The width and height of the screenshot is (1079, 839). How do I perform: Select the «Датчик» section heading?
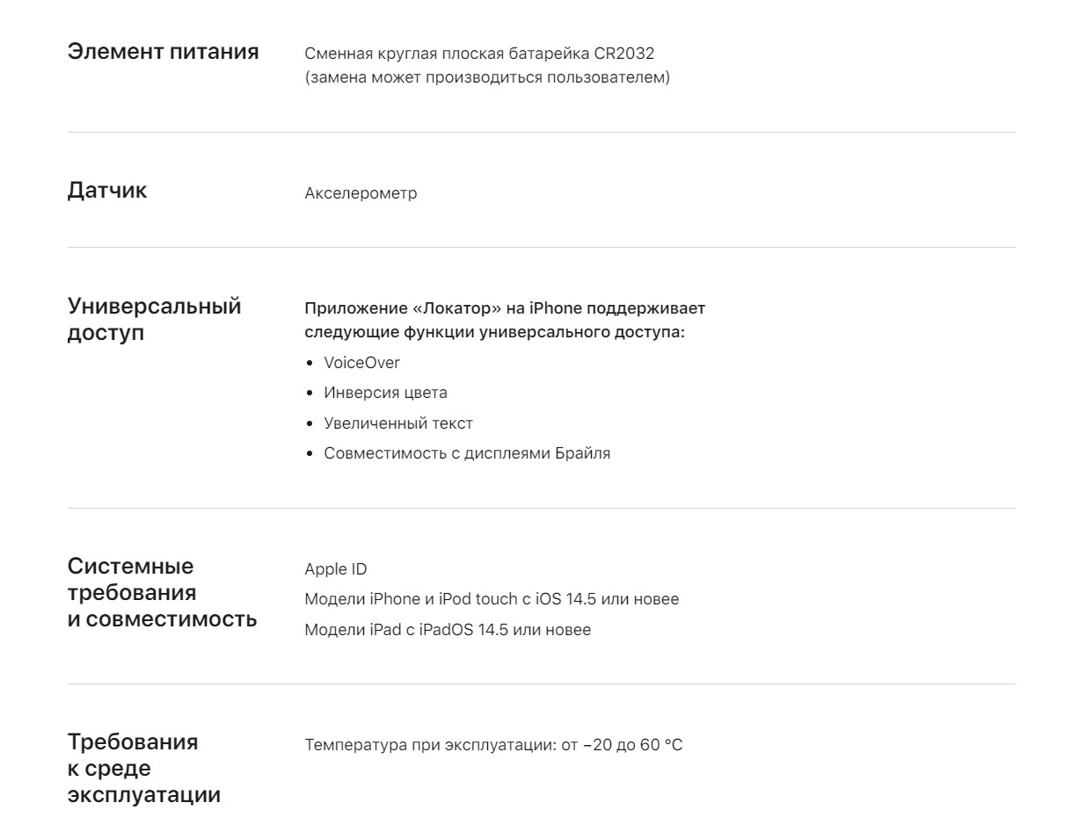(107, 191)
